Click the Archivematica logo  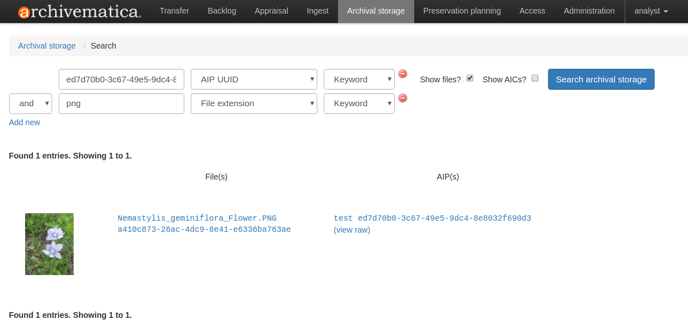pos(79,12)
